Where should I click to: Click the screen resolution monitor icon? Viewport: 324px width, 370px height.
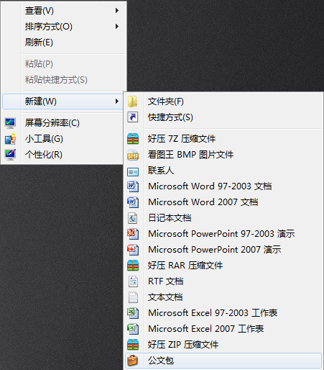(x=10, y=123)
